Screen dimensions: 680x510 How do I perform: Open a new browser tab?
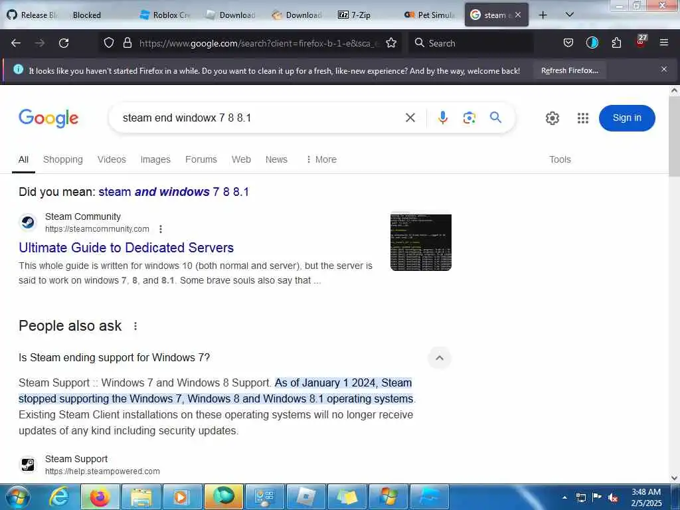[x=543, y=15]
